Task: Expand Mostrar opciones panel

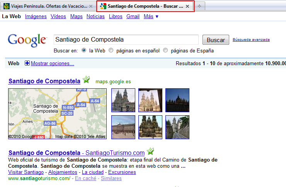Action: (x=53, y=63)
